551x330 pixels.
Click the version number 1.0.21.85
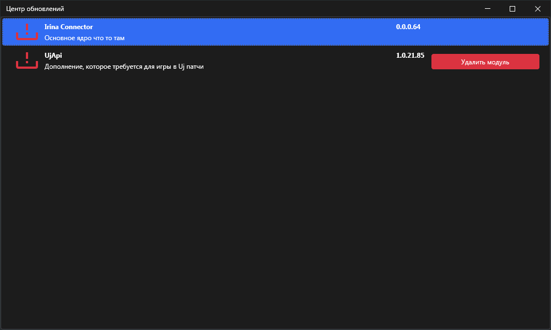tap(410, 56)
